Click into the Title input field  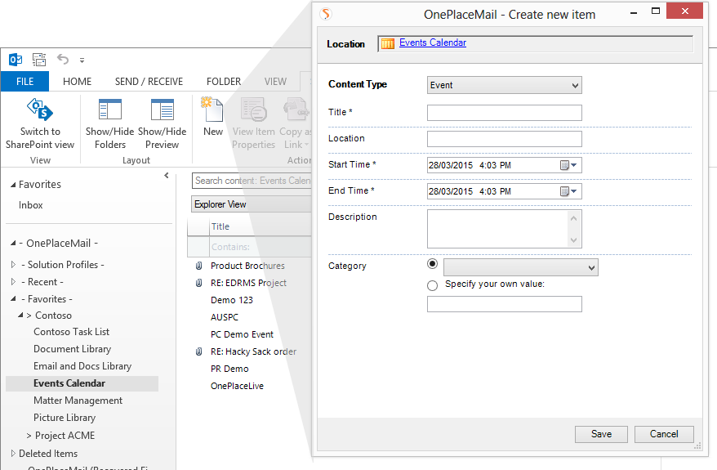click(x=504, y=113)
